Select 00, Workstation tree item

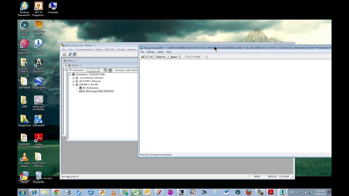(x=91, y=88)
